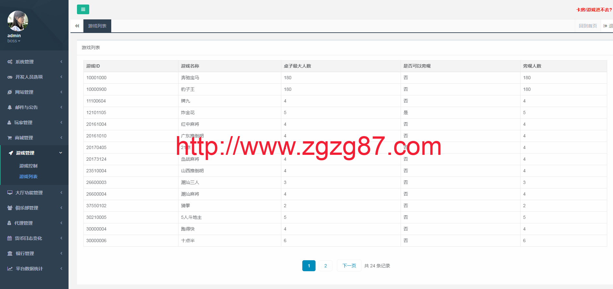Open the boss user dropdown under admin
This screenshot has height=289, width=613.
click(x=14, y=41)
